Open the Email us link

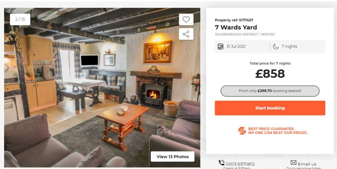click(x=307, y=164)
